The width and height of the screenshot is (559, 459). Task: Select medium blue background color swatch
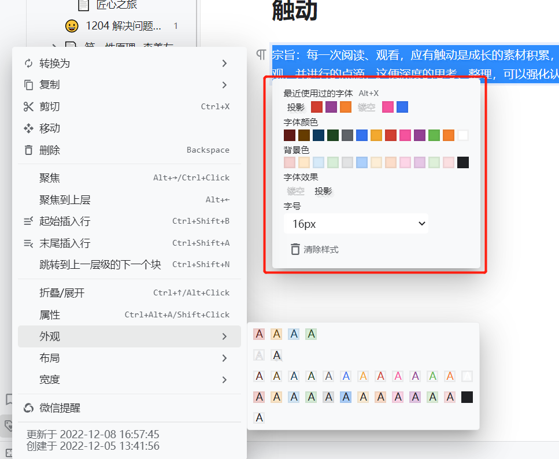[362, 162]
